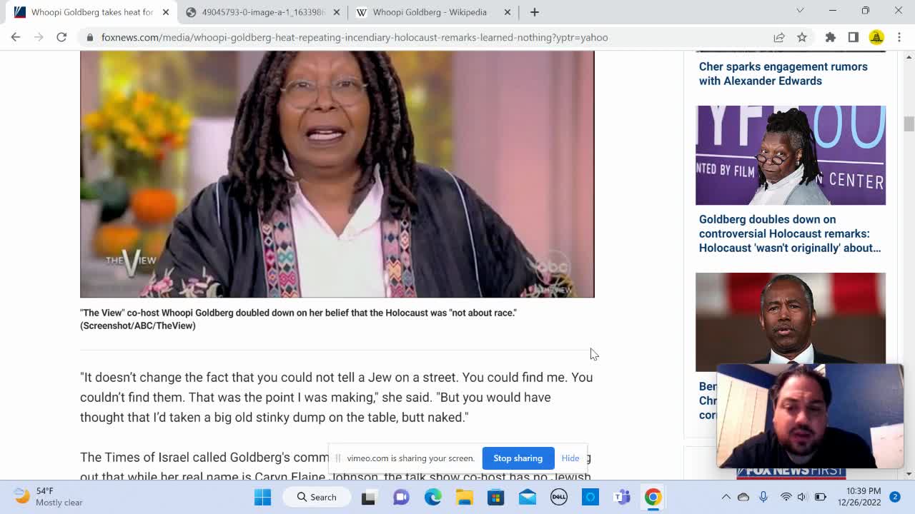Open Chrome profile avatar
The width and height of the screenshot is (915, 514).
[x=876, y=37]
